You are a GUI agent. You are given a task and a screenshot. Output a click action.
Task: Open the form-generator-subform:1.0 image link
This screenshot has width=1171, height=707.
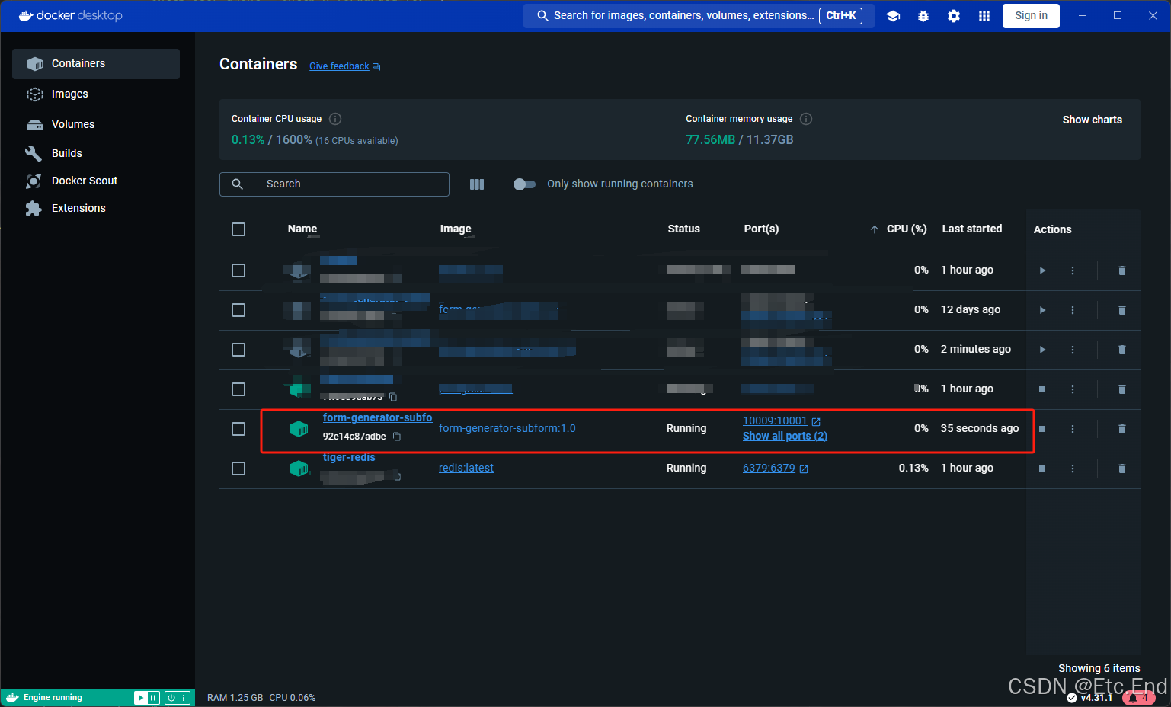tap(507, 428)
